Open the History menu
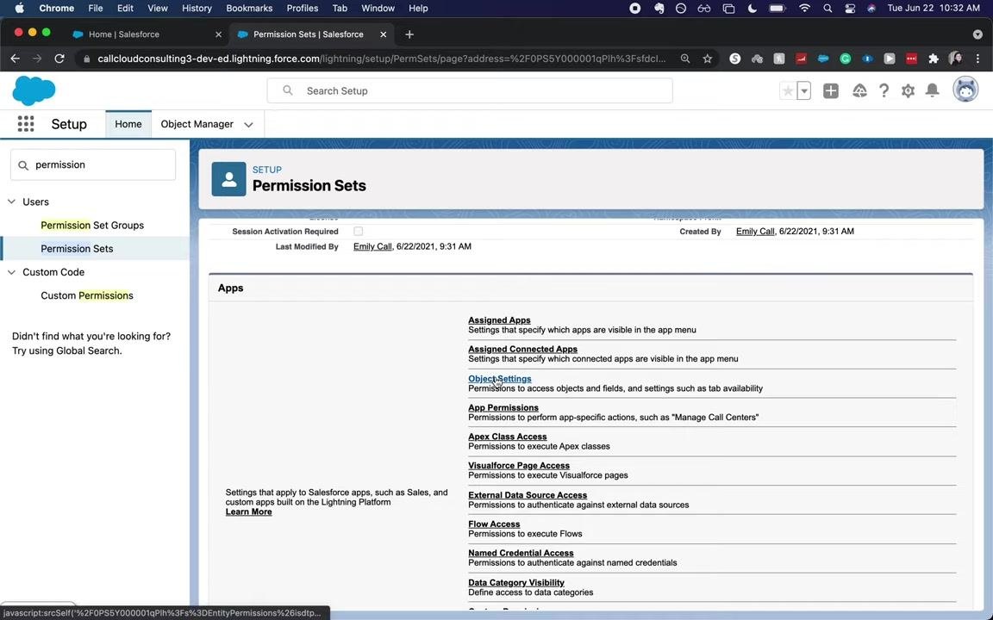The image size is (993, 620). tap(197, 9)
